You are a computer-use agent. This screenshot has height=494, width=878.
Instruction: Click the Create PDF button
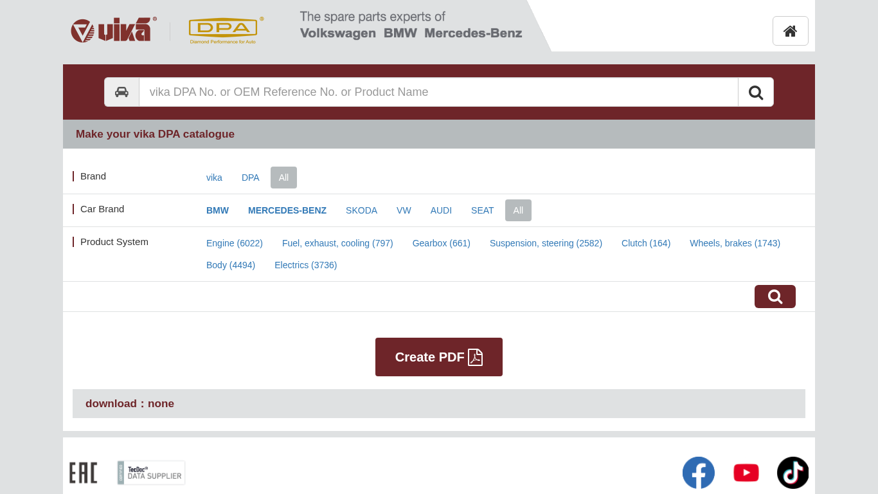[x=439, y=357]
